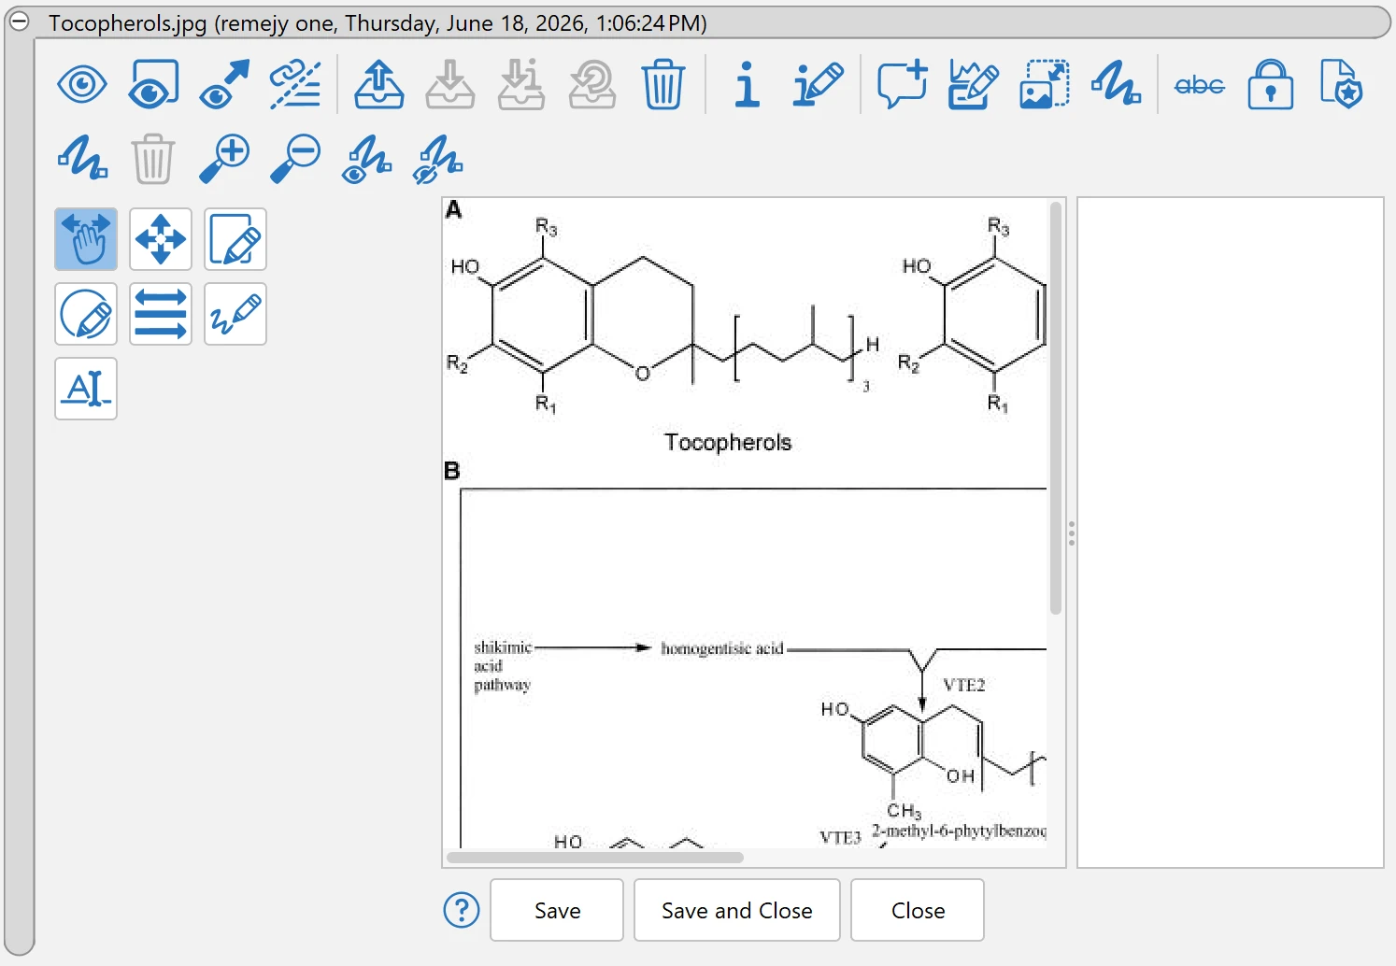The width and height of the screenshot is (1396, 966).
Task: Select the rectangle edit pencil tool
Action: pos(235,239)
